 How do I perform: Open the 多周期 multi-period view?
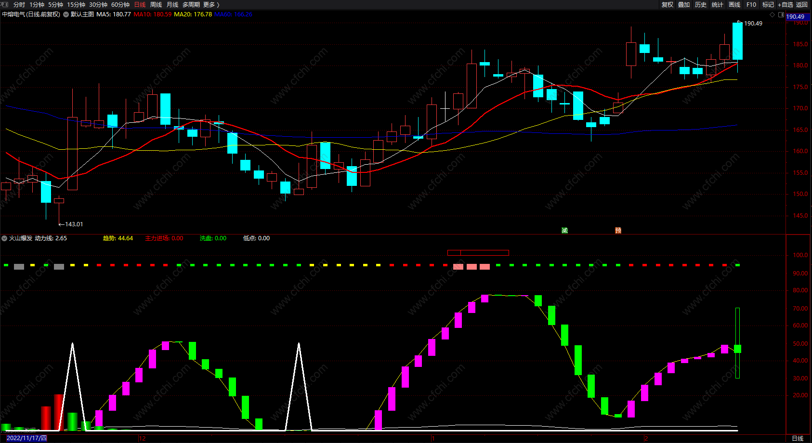pyautogui.click(x=191, y=4)
